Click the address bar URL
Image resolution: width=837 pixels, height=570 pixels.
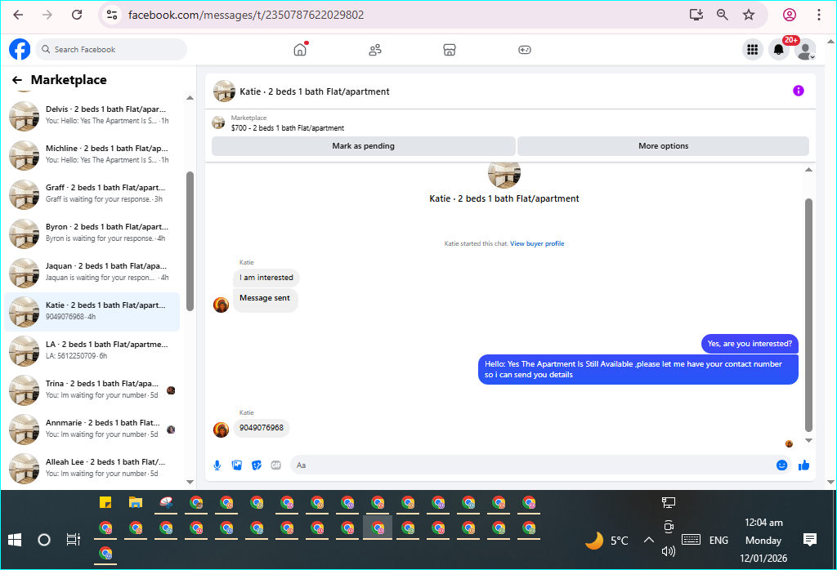(246, 15)
